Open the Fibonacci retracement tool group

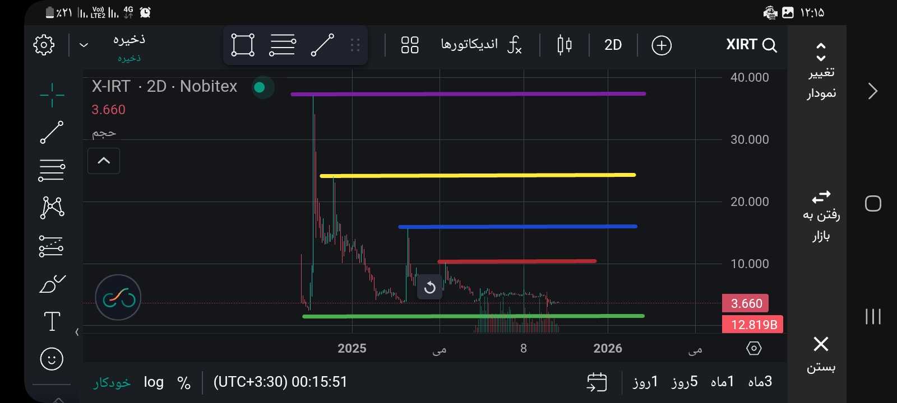pyautogui.click(x=52, y=170)
